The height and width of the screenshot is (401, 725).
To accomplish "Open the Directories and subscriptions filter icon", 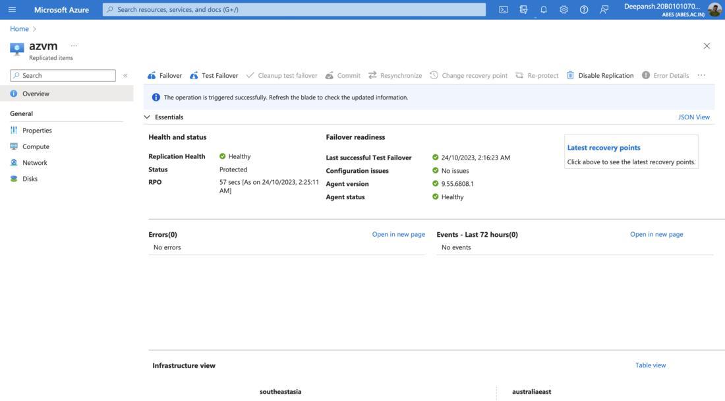I will point(523,9).
